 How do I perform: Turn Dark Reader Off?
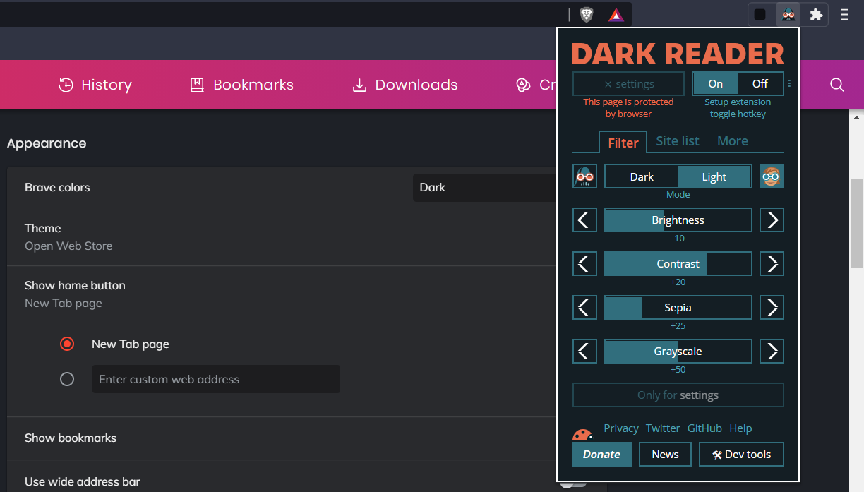[x=760, y=84]
